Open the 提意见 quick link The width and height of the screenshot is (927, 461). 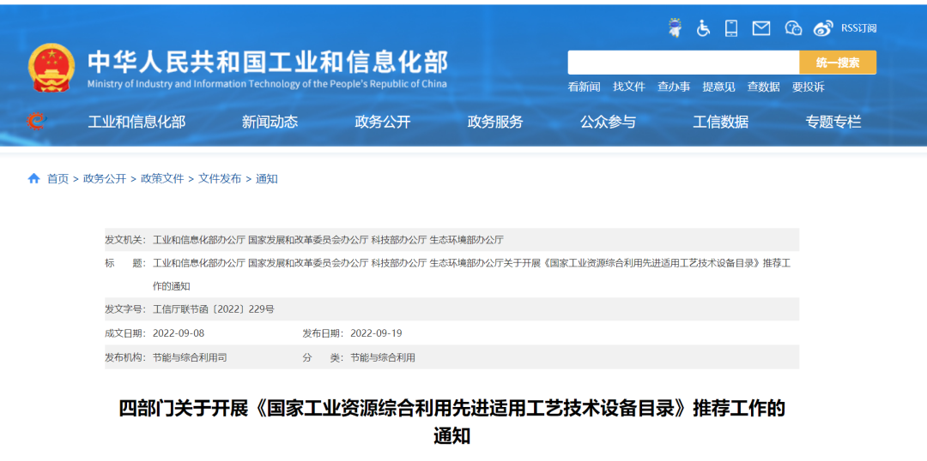719,87
